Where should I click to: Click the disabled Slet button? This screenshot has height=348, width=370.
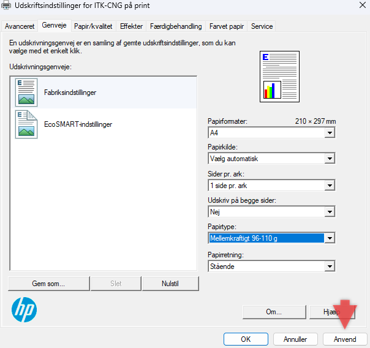(x=116, y=284)
